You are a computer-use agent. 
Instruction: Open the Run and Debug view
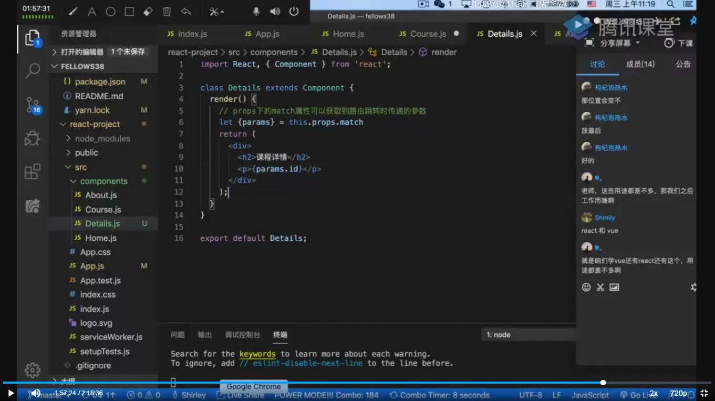tap(33, 139)
